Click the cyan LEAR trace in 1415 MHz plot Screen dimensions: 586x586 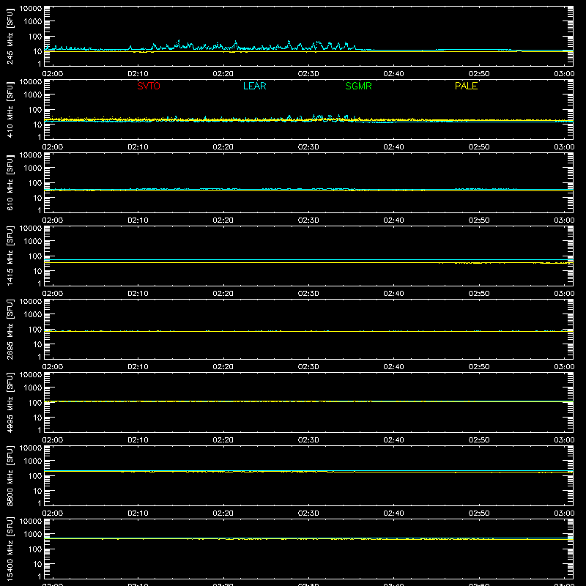click(x=308, y=259)
